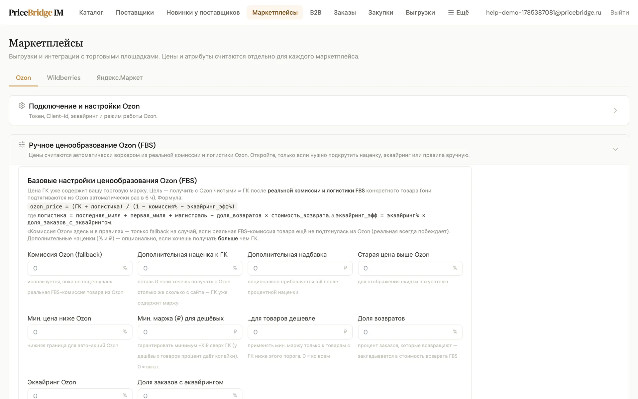Screen dimensions: 638x399
Task: Open the Каталог menu item
Action: pos(91,13)
